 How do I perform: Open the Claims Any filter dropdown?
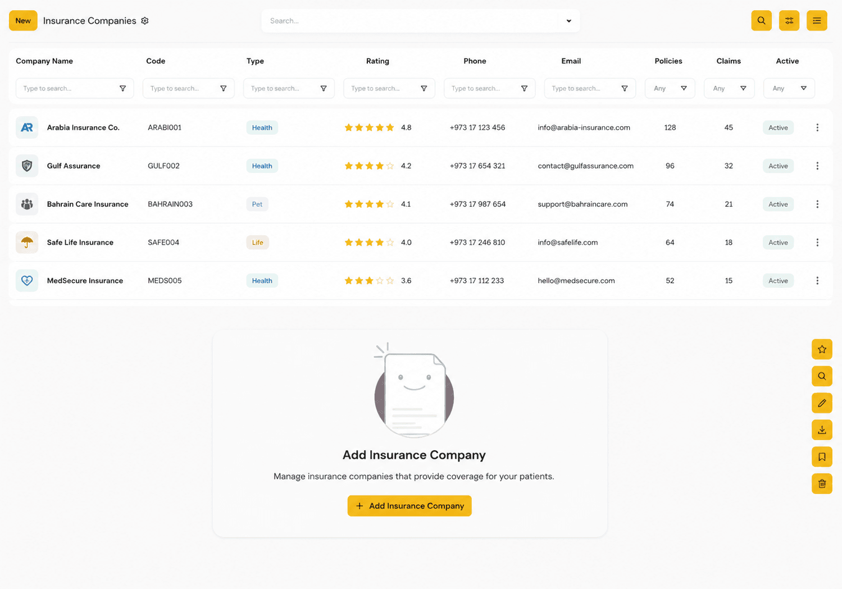click(729, 88)
